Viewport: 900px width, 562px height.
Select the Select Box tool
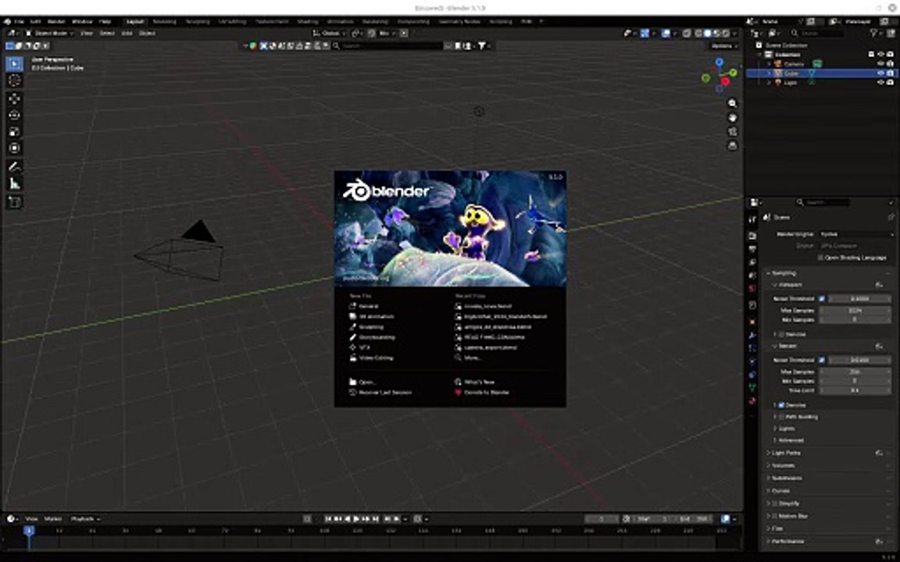pos(14,64)
